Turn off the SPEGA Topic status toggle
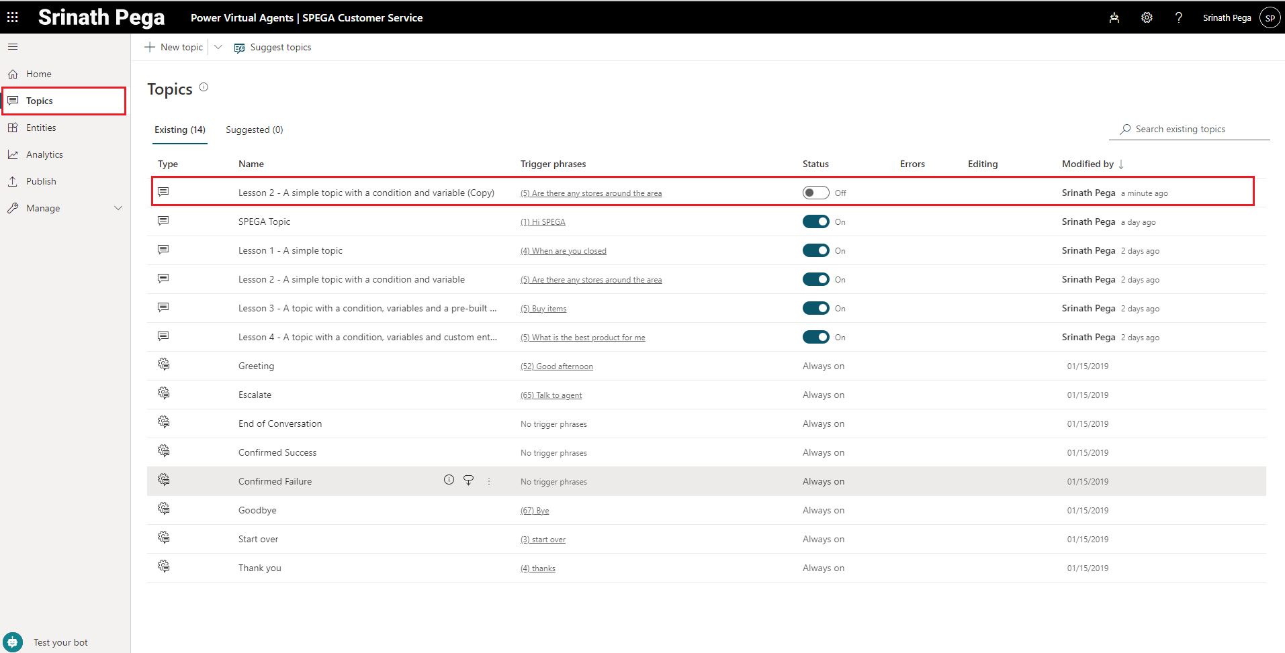This screenshot has width=1285, height=653. [x=815, y=222]
